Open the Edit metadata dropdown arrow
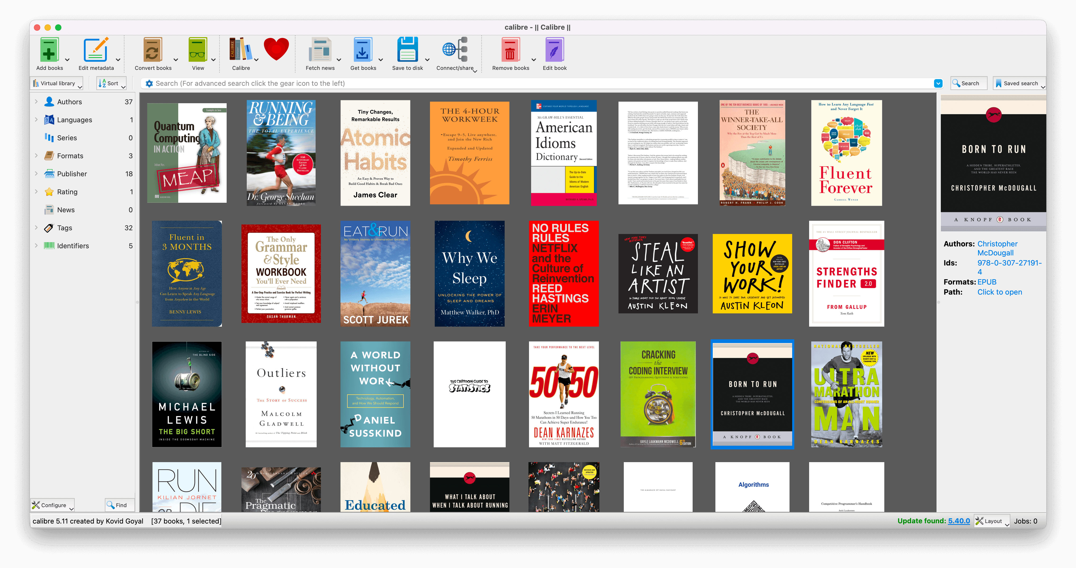This screenshot has width=1076, height=568. click(118, 60)
